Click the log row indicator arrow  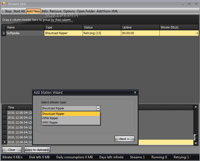coord(5,142)
